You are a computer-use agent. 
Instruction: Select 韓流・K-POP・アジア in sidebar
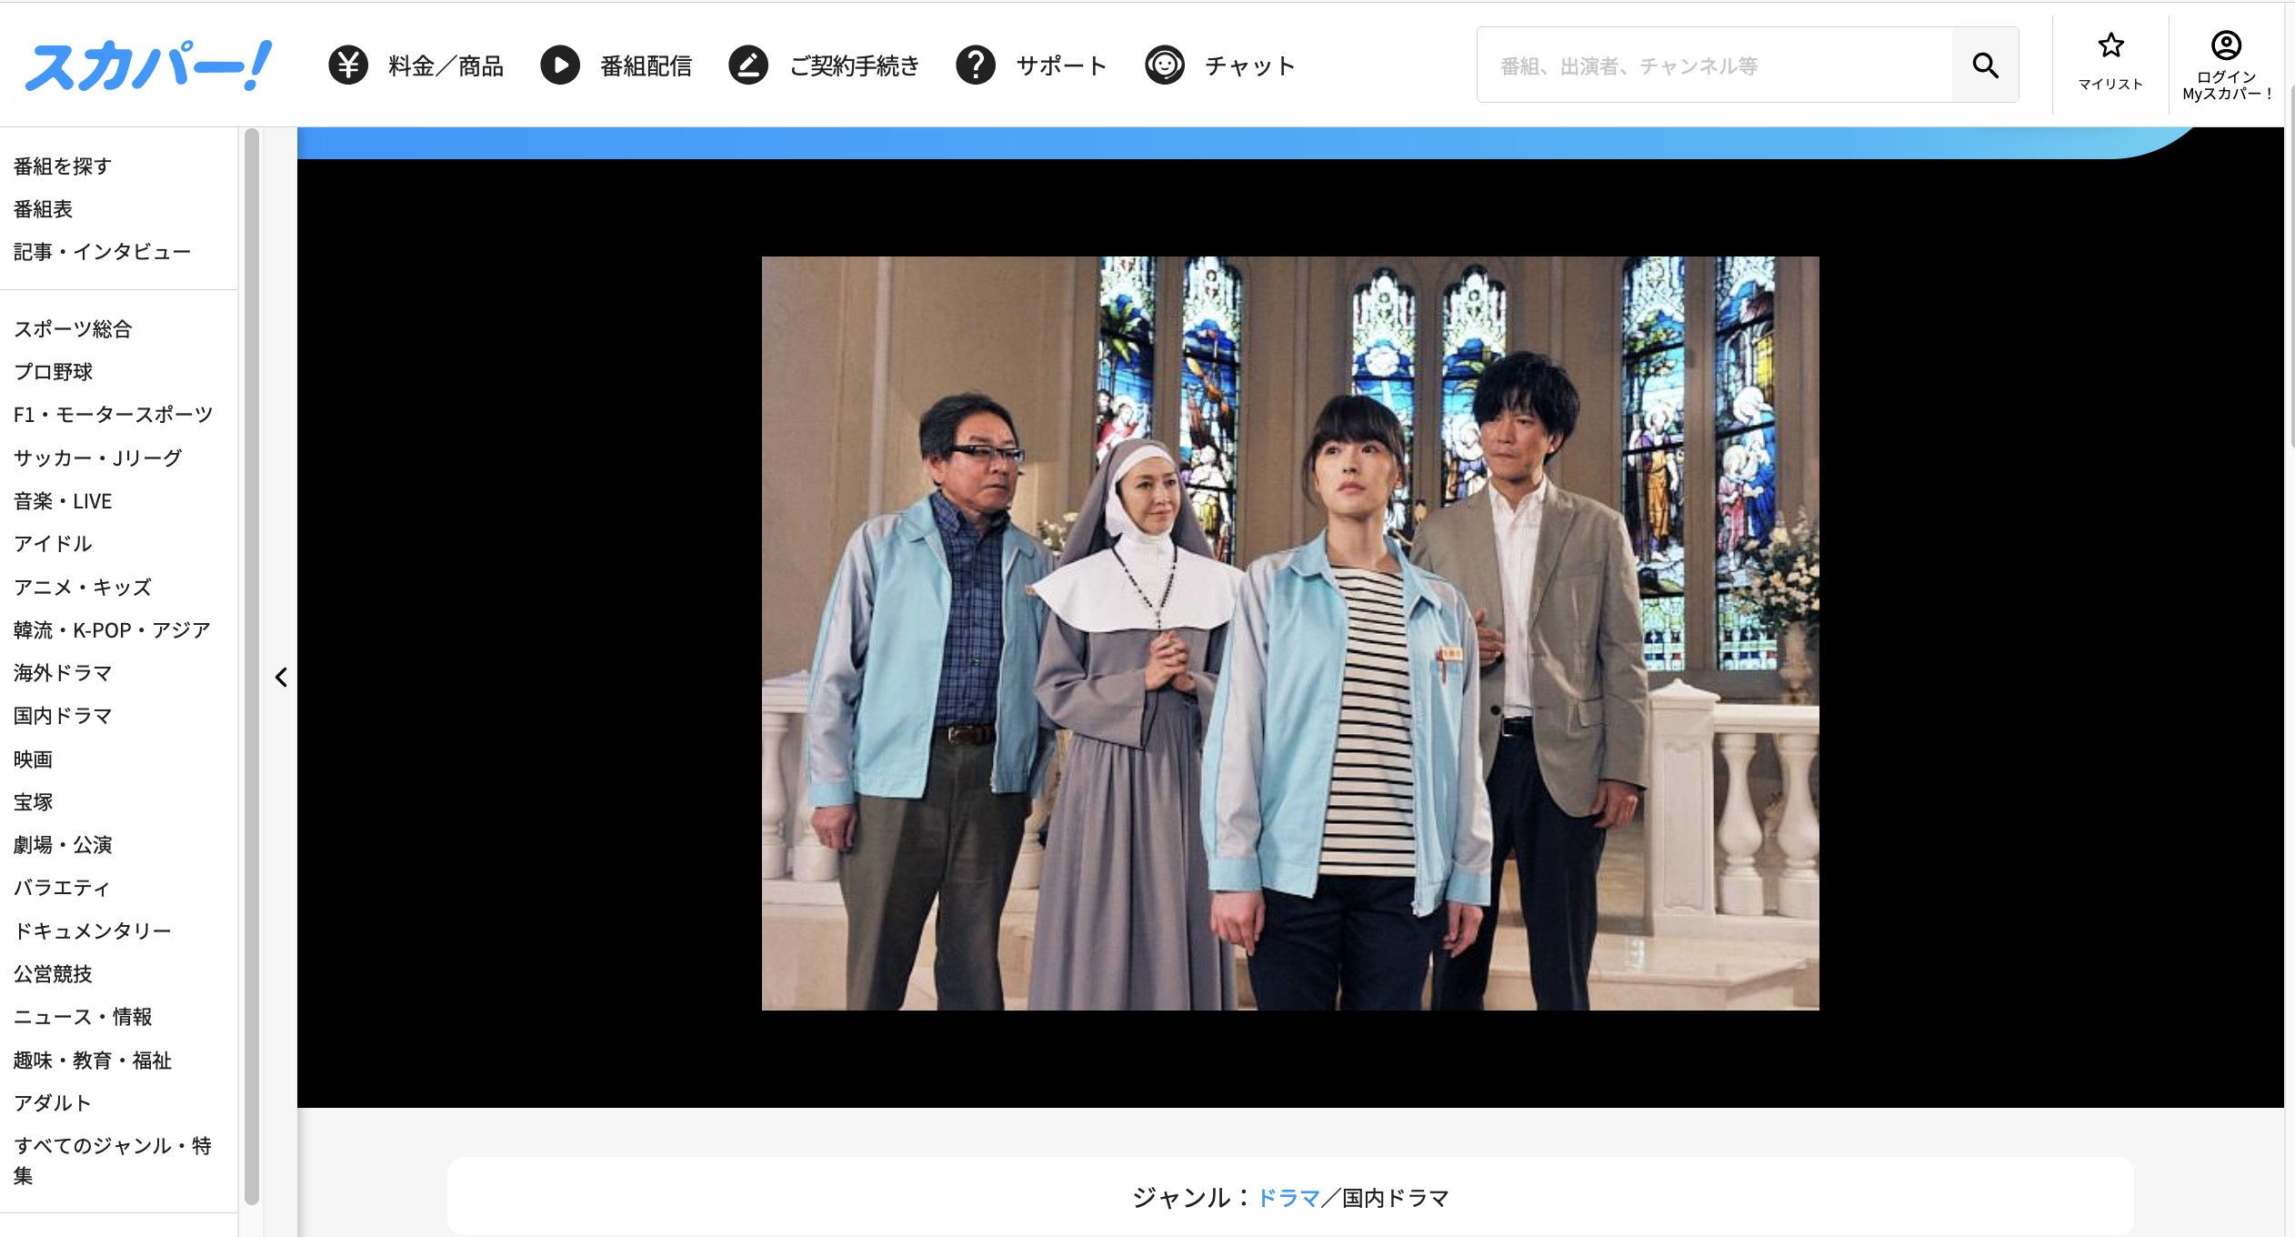(112, 630)
